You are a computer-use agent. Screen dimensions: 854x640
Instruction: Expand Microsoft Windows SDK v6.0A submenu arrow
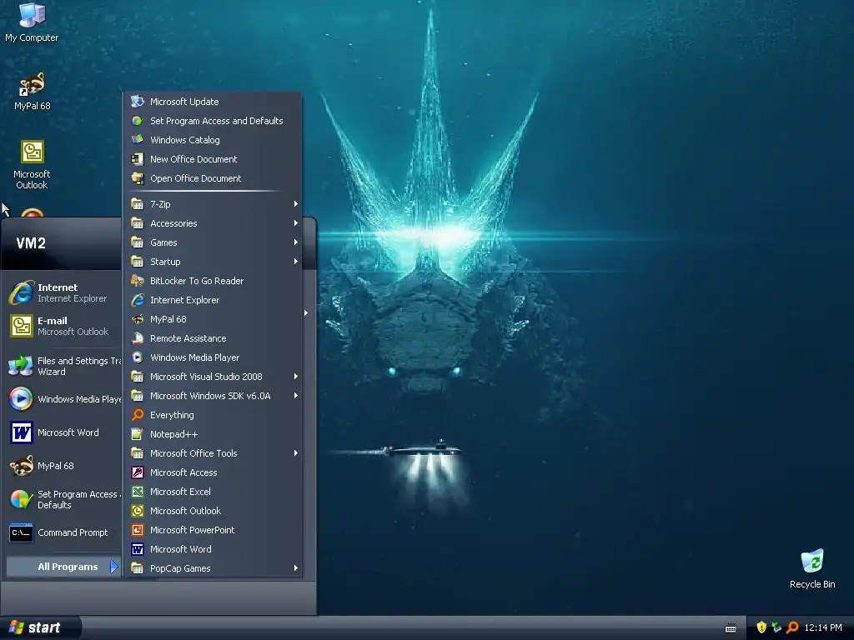[x=296, y=396]
